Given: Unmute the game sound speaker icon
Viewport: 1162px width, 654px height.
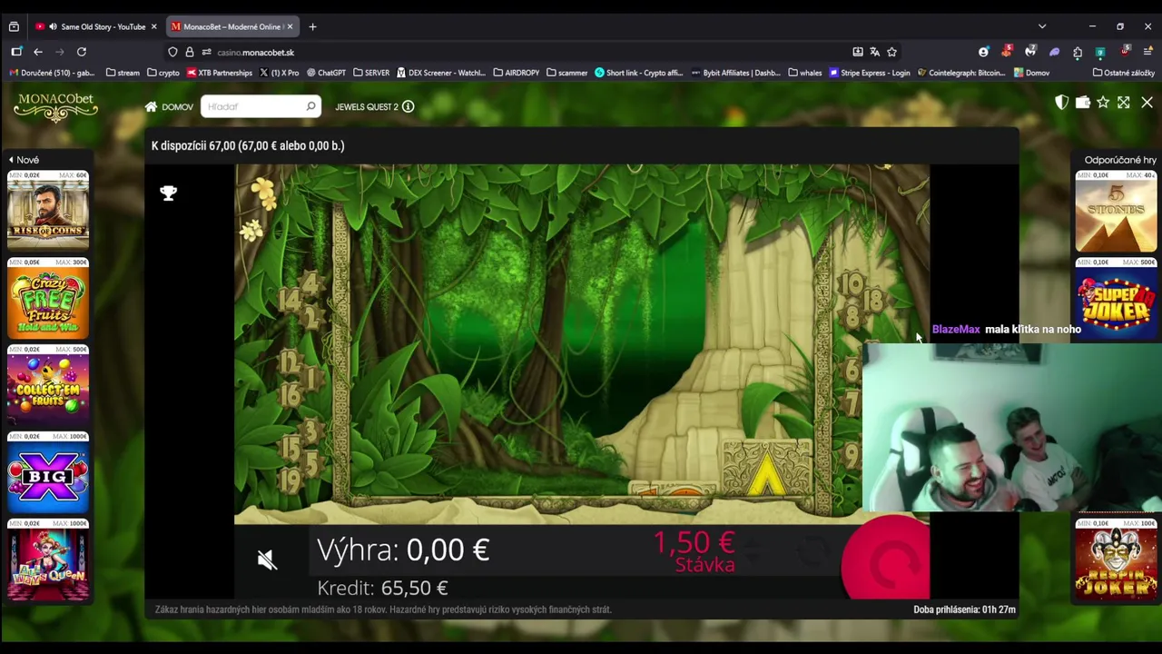Looking at the screenshot, I should pyautogui.click(x=266, y=560).
